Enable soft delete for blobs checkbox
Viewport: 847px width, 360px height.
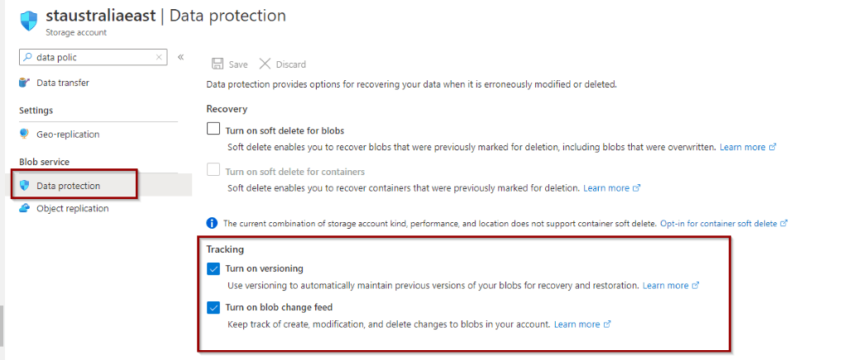(x=213, y=130)
